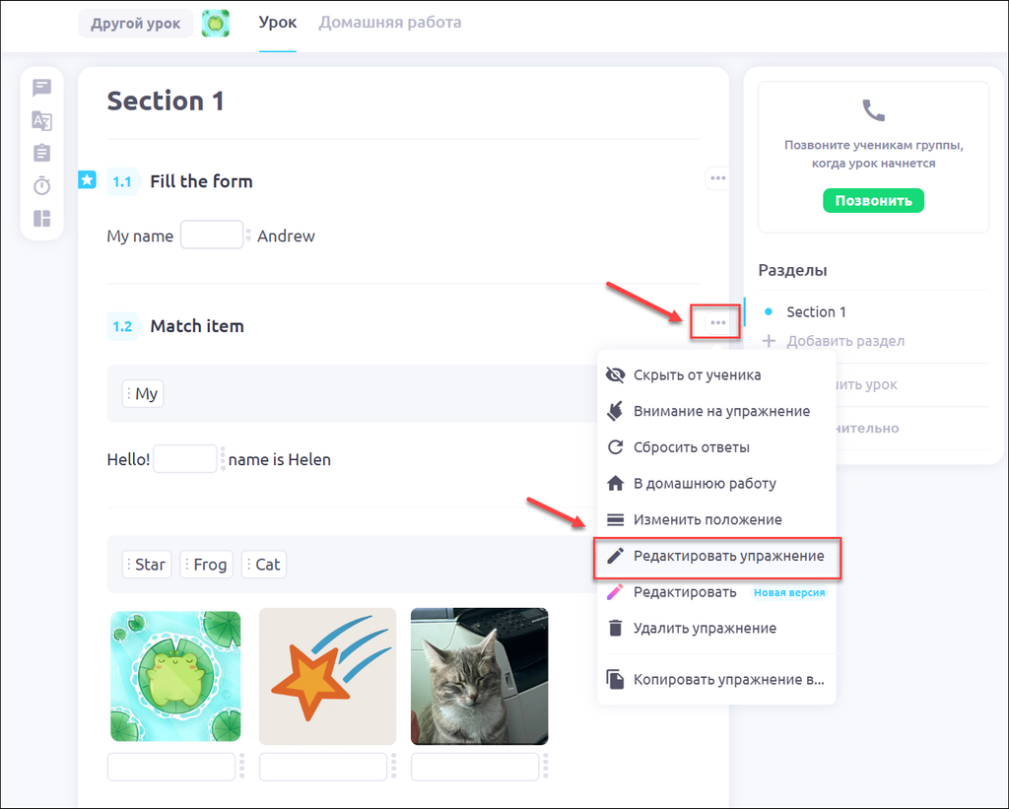Open the three-dot menu for Match item

717,322
